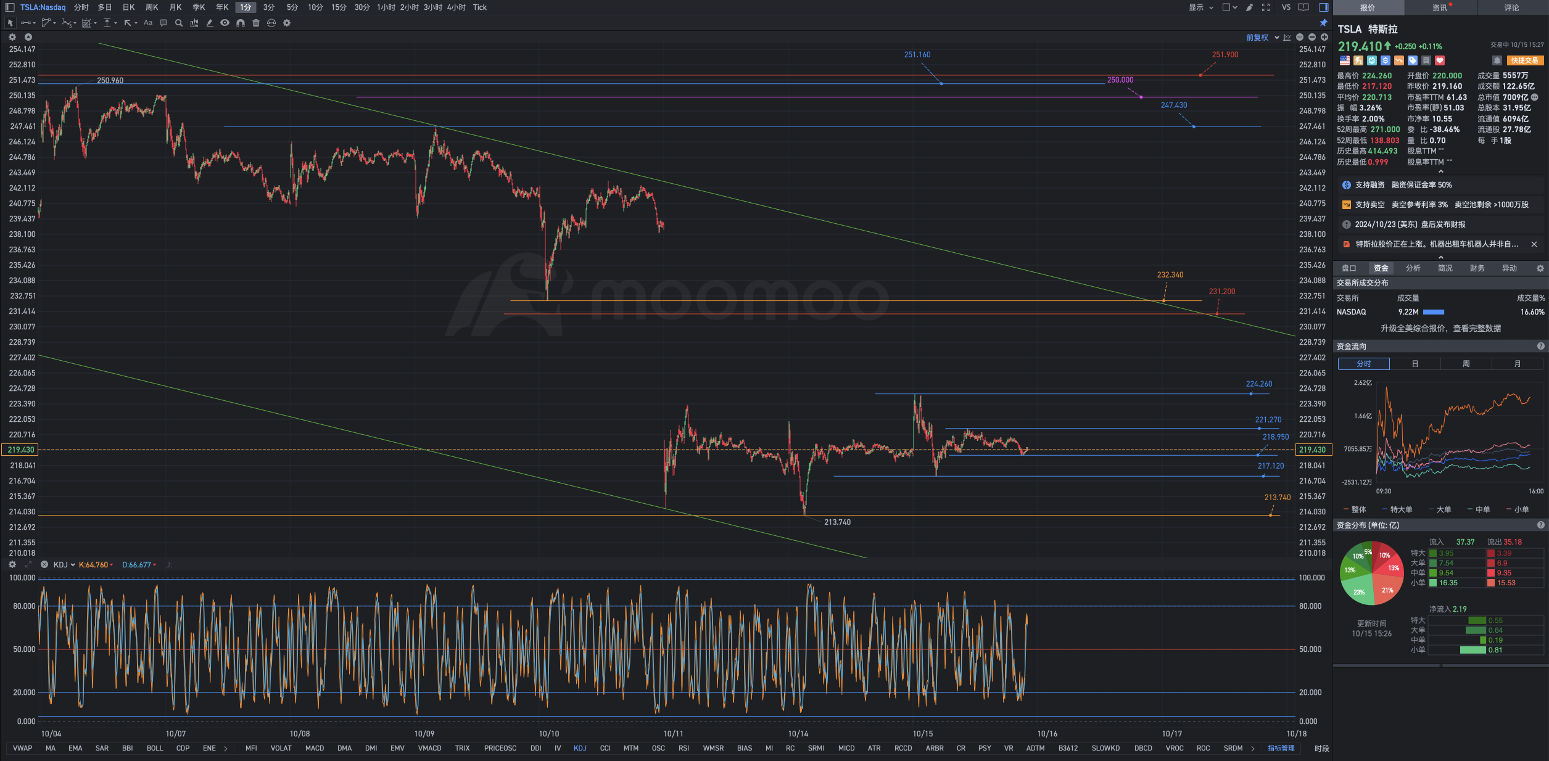This screenshot has height=761, width=1549.
Task: Click the blue pin icon
Action: click(x=1323, y=23)
